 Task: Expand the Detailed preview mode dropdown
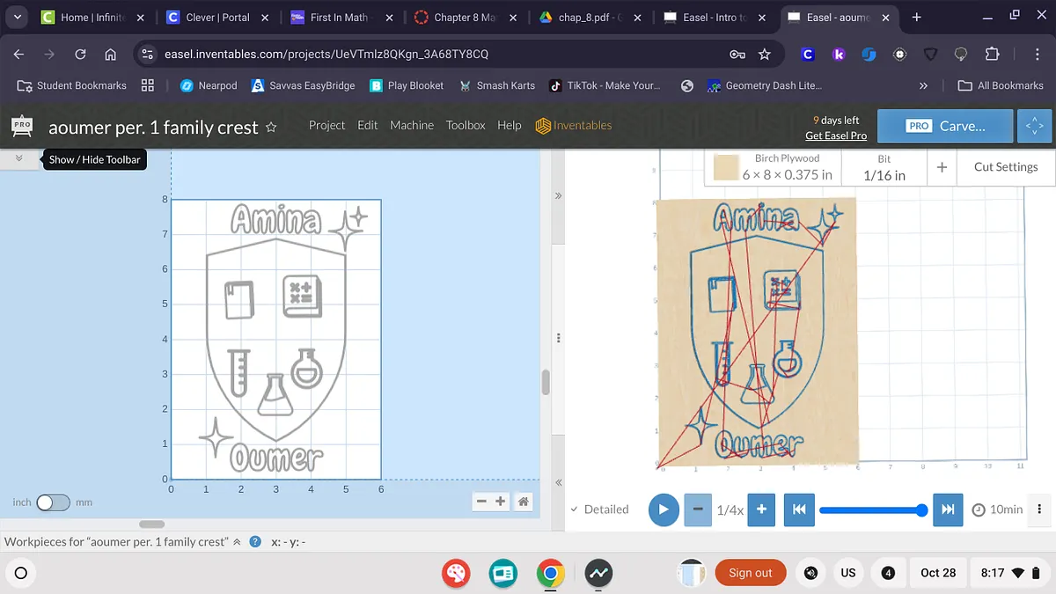(599, 510)
